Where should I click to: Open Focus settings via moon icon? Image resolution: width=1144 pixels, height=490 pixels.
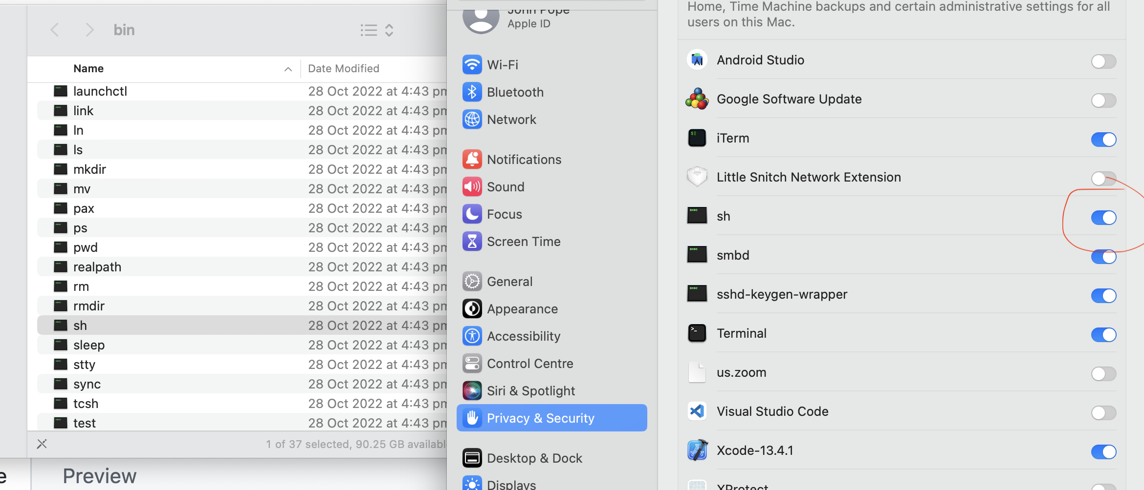472,214
